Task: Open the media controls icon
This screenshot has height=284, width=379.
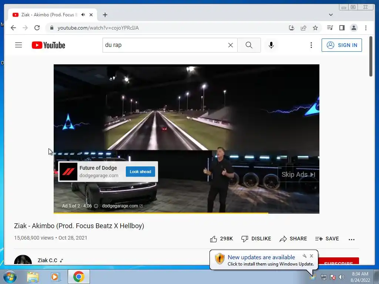Action: pos(330,28)
